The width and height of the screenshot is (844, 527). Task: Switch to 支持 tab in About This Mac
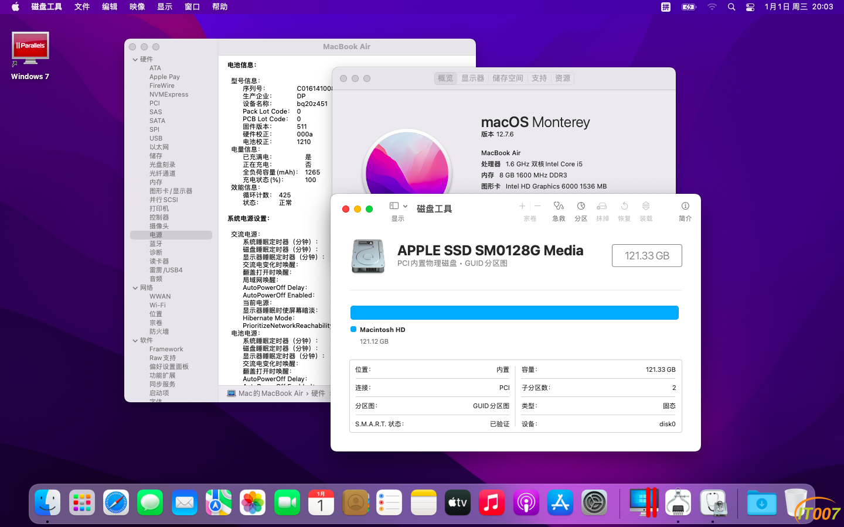pos(539,78)
